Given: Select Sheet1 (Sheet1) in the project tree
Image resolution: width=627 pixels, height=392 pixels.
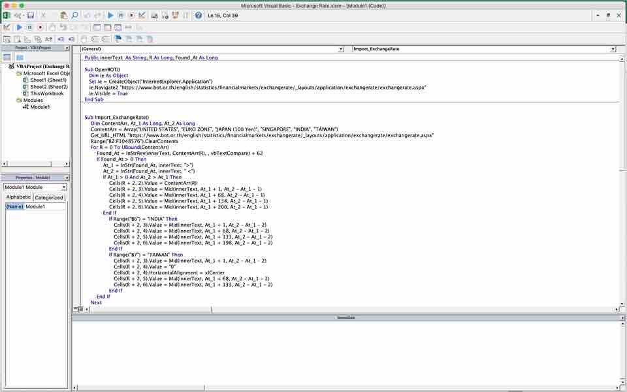Looking at the screenshot, I should tap(48, 80).
